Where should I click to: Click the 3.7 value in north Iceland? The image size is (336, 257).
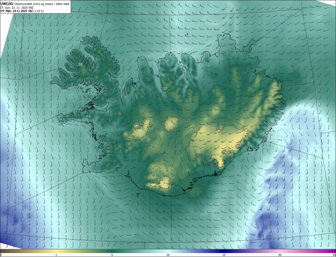point(165,89)
